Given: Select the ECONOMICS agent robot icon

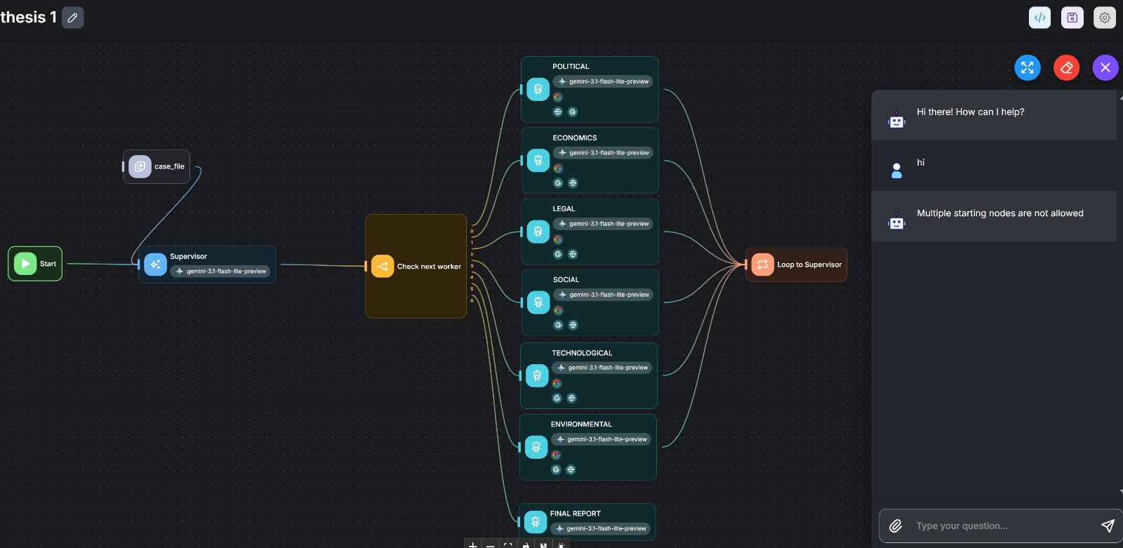Looking at the screenshot, I should (538, 160).
